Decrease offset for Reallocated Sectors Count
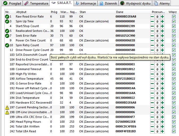 tap(152, 31)
